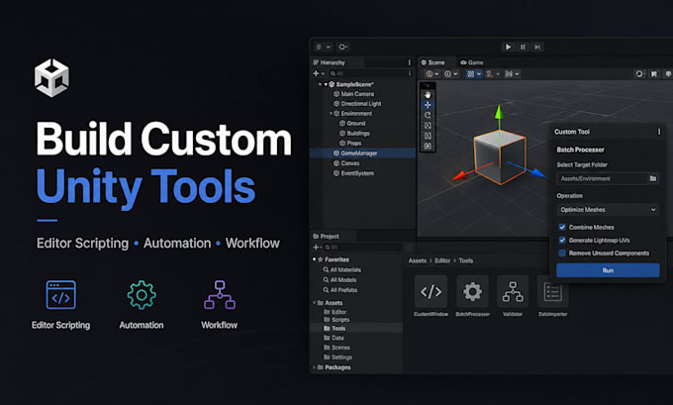Screen dimensions: 673x405
Task: Click the blue Z-axis gizmo arrow
Action: click(x=537, y=172)
